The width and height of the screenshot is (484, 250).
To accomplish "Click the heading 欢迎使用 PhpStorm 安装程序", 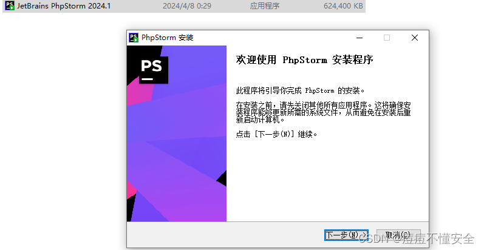I will [304, 59].
